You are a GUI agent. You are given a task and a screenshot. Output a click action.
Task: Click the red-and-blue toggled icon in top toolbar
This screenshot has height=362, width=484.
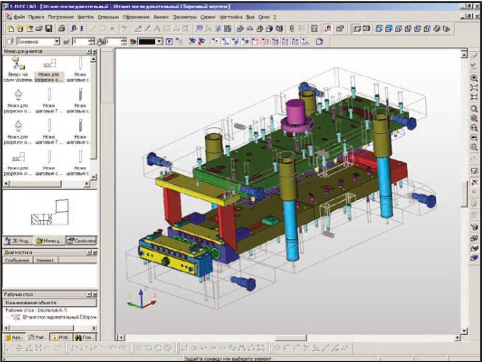coord(328,29)
